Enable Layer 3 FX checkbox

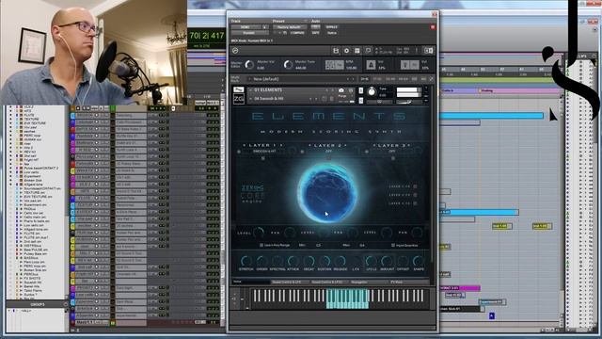415,203
